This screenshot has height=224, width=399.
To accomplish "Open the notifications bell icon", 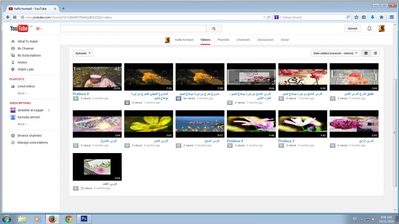I will tap(369, 28).
